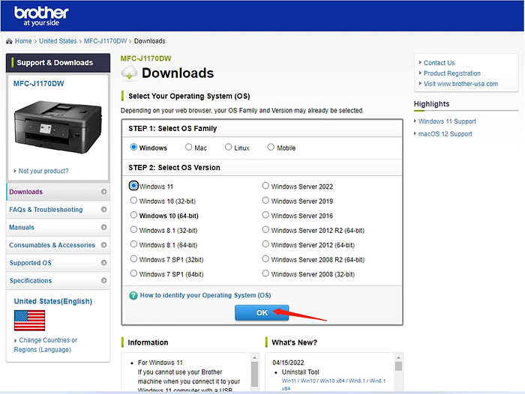
Task: Open the Downloads sidebar menu item
Action: click(x=58, y=192)
